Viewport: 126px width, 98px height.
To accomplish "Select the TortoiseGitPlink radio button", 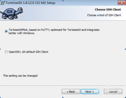I will point(6,31).
